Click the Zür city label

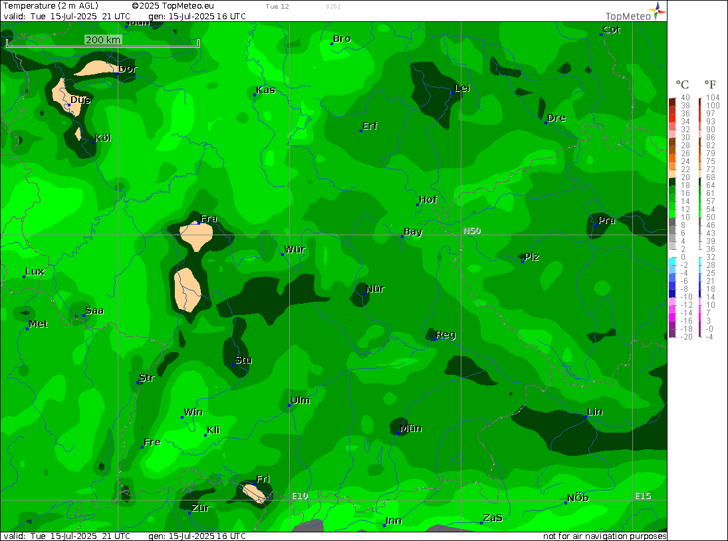point(201,508)
